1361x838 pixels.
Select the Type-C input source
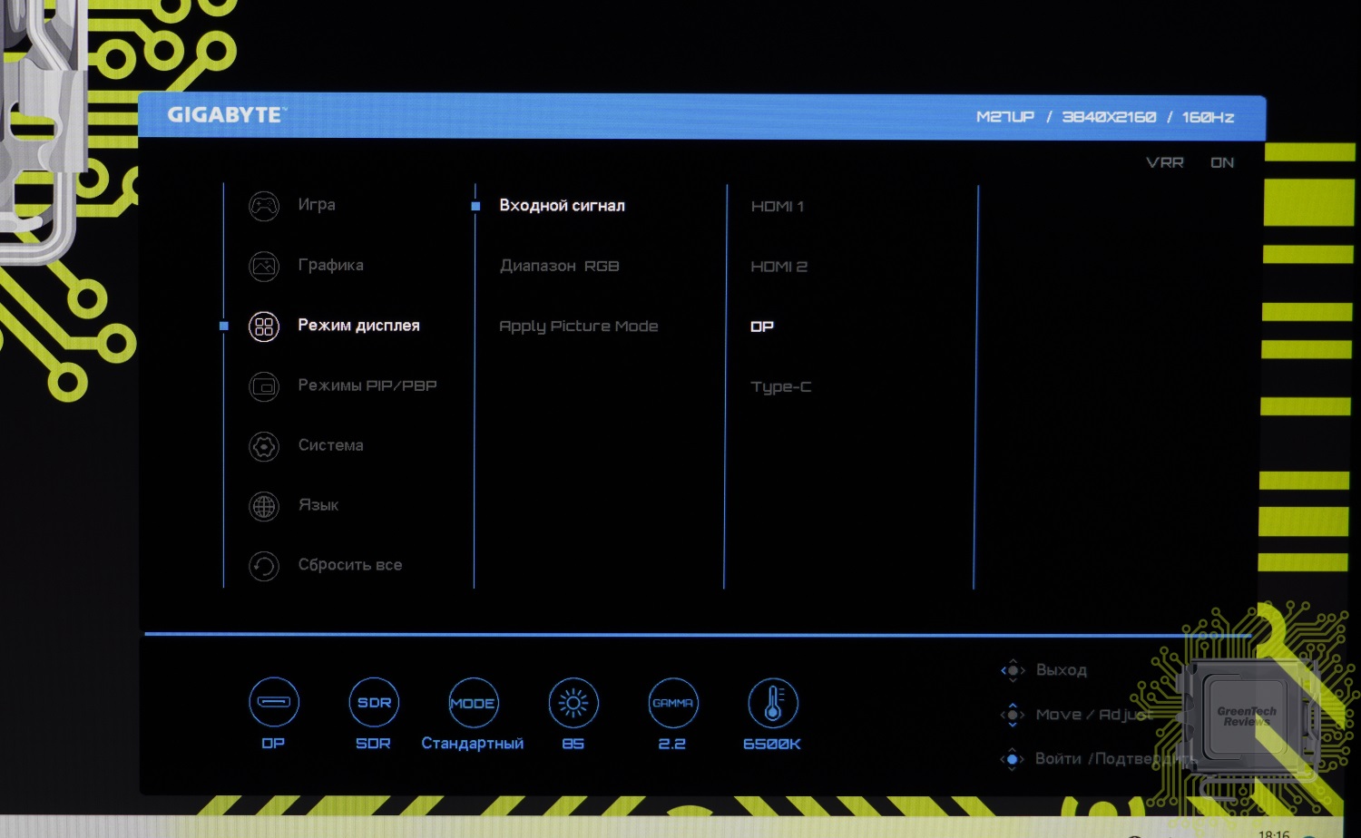[x=780, y=387]
